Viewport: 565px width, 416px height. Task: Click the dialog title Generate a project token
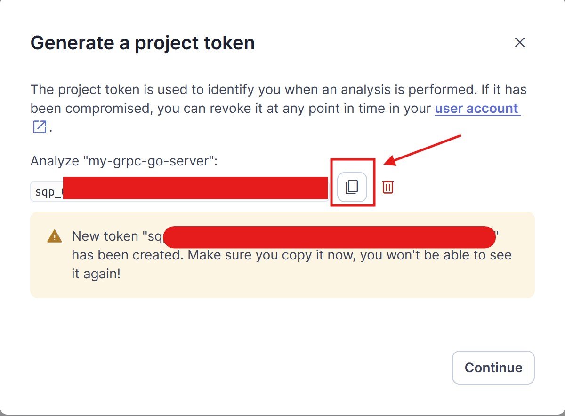click(x=142, y=42)
